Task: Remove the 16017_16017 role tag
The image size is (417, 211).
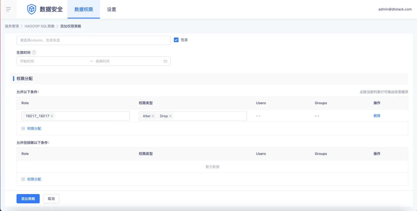Action: [x=52, y=116]
